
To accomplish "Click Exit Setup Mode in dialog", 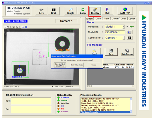I will click(x=77, y=65).
